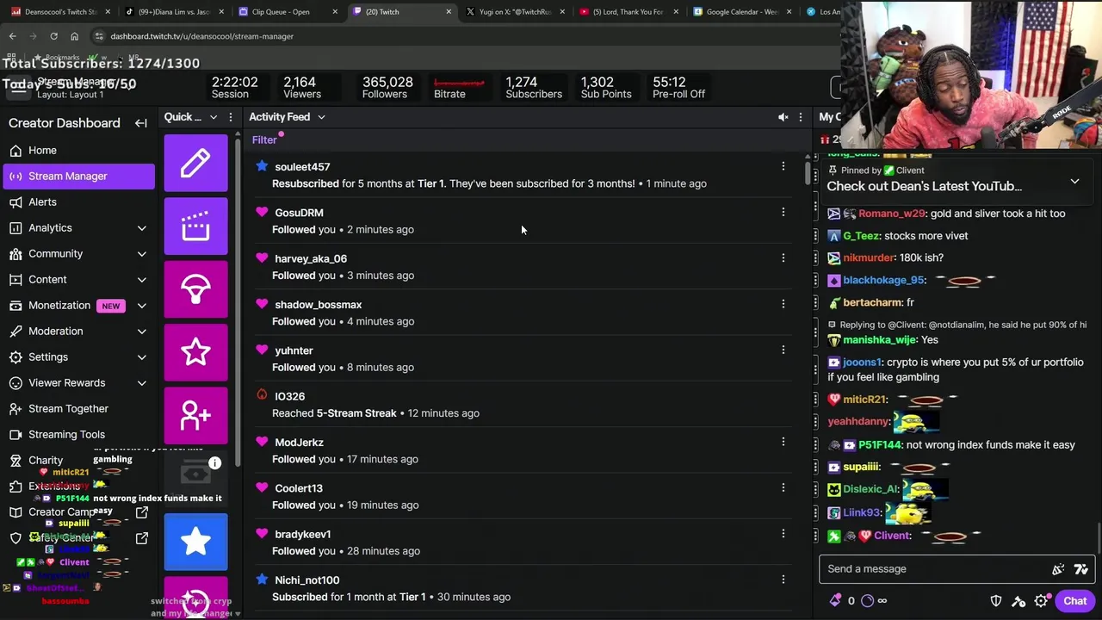Click the Activity Feed Filter link
The height and width of the screenshot is (620, 1102).
(264, 139)
